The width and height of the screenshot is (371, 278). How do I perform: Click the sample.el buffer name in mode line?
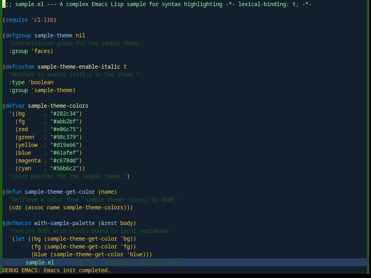(x=40, y=262)
